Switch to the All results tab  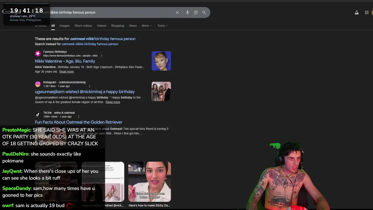[53, 26]
